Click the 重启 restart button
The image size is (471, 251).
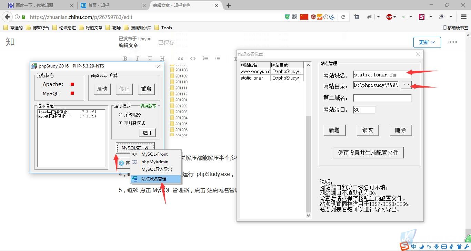(146, 89)
